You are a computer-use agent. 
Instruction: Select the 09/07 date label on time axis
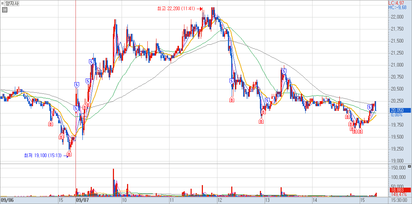pyautogui.click(x=82, y=200)
